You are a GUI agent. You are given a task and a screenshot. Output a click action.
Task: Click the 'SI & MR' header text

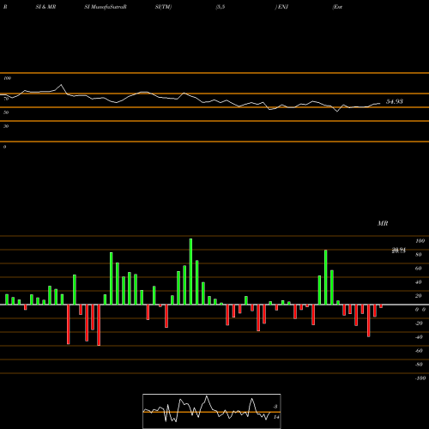45,7
